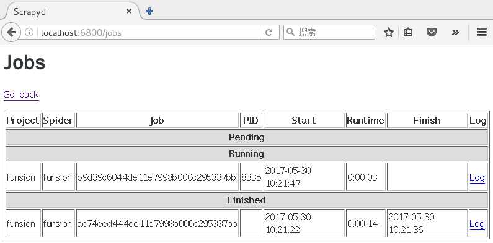
Task: Click the localhost:6800/jobs address field
Action: [x=148, y=33]
